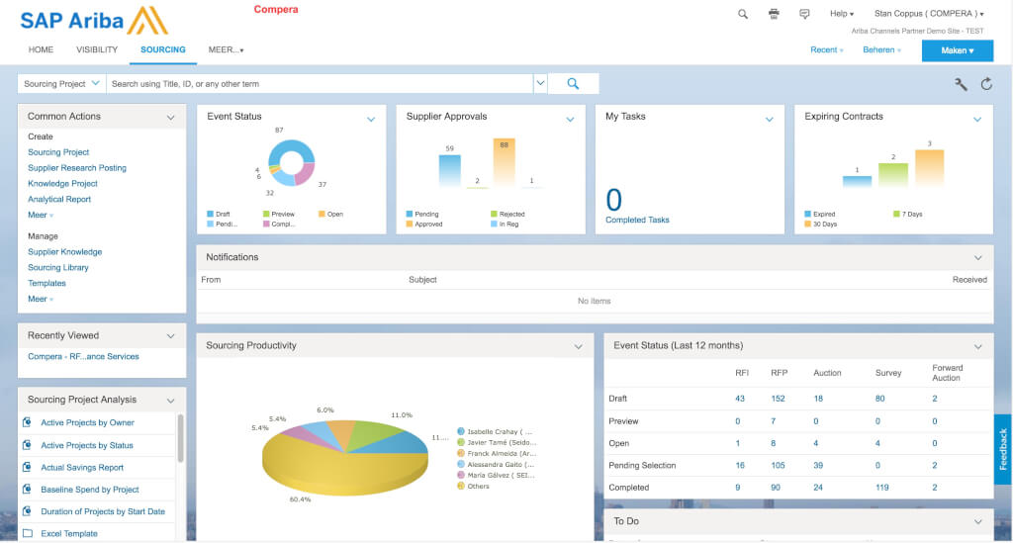Click the wrench configure icon
This screenshot has width=1013, height=543.
click(961, 84)
